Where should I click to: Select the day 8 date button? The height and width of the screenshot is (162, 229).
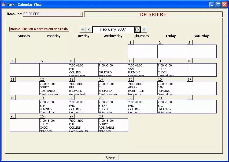point(131,61)
